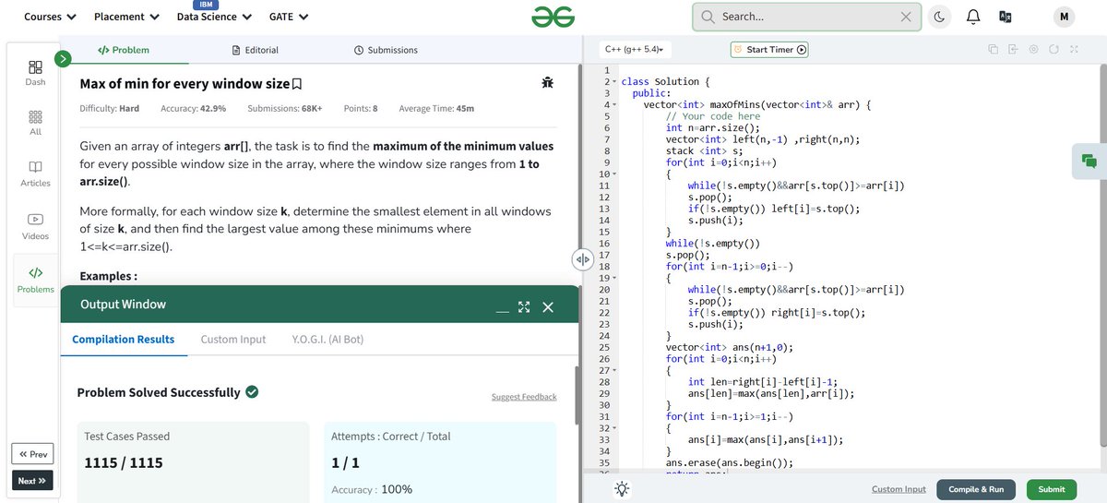The width and height of the screenshot is (1107, 503).
Task: Open notifications bell
Action: pos(972,17)
